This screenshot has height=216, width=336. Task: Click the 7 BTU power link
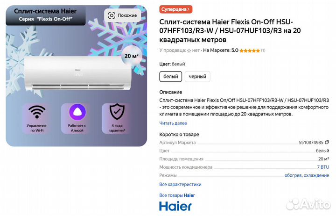[323, 167]
